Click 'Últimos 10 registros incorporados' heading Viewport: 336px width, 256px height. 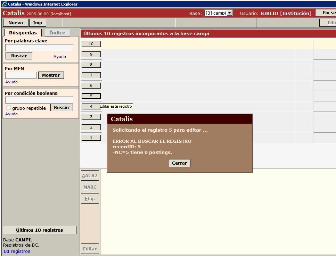click(146, 33)
